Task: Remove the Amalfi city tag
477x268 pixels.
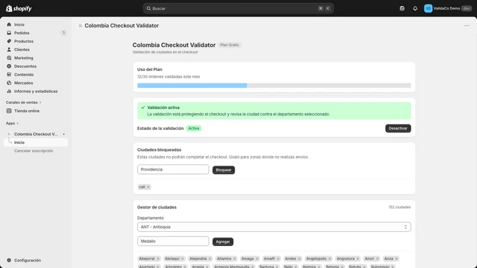Action: pyautogui.click(x=278, y=259)
